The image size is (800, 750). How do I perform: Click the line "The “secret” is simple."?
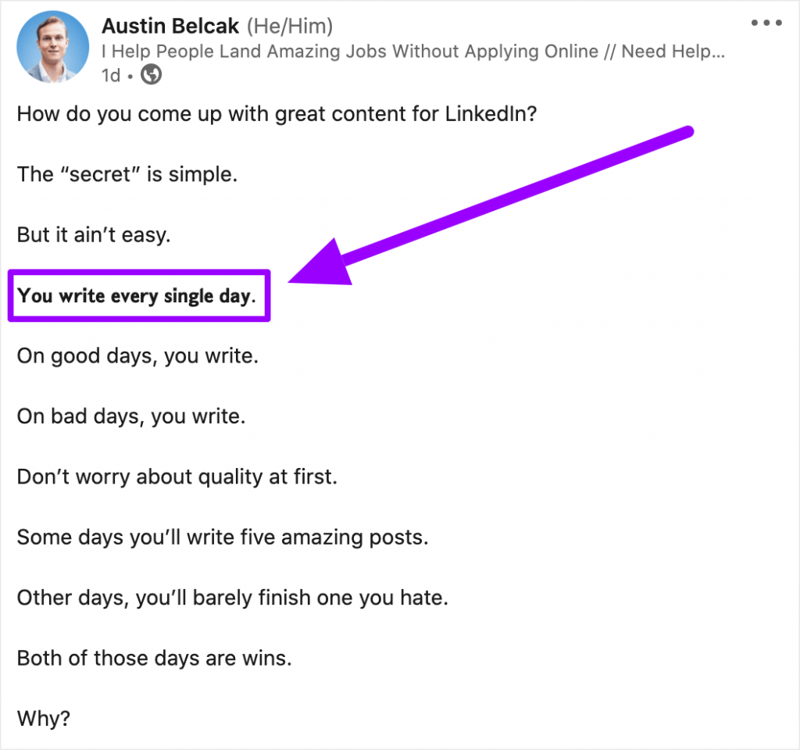pos(127,174)
